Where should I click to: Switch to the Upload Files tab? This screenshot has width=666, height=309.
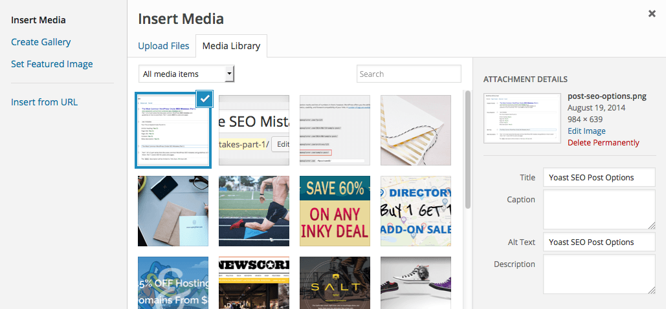pos(164,46)
